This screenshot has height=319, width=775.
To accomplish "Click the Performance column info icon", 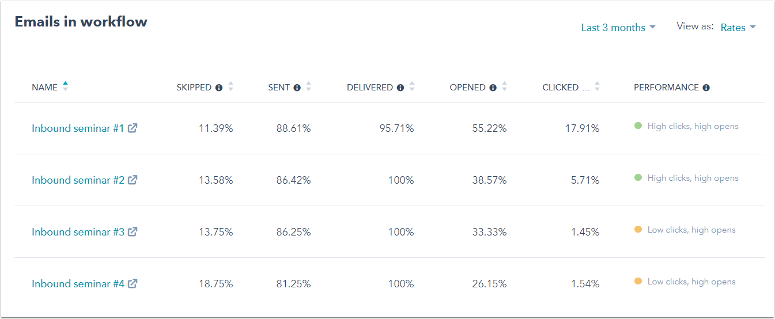I will tap(706, 88).
